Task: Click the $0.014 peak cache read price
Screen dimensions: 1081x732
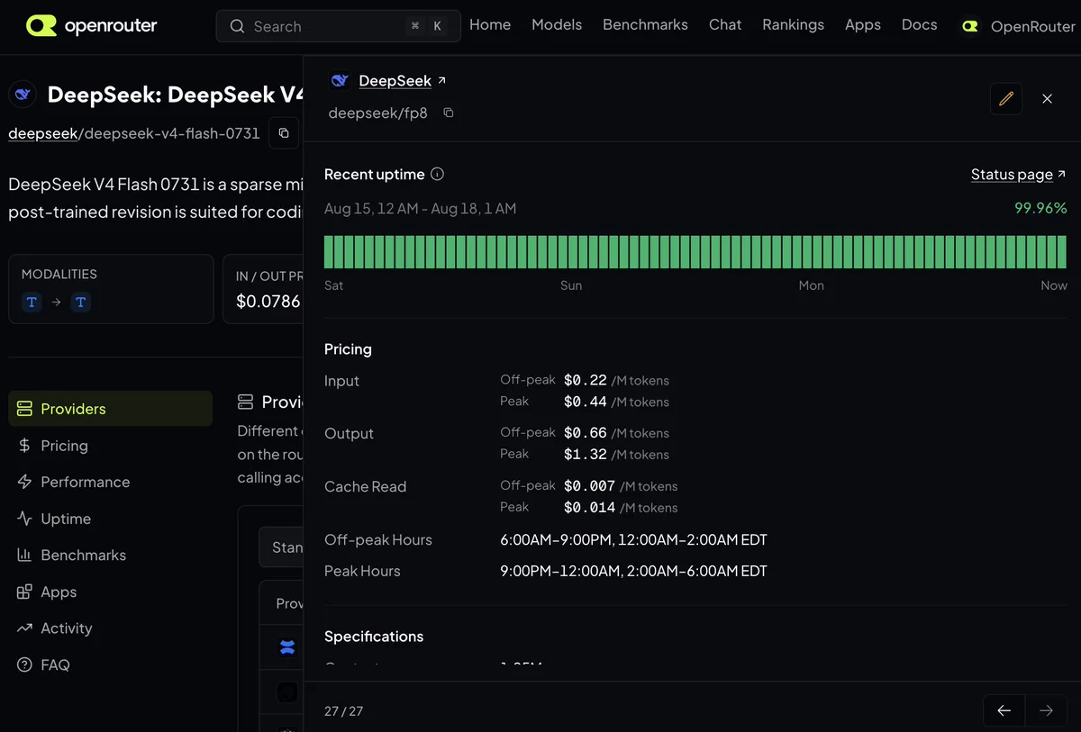Action: pos(589,508)
